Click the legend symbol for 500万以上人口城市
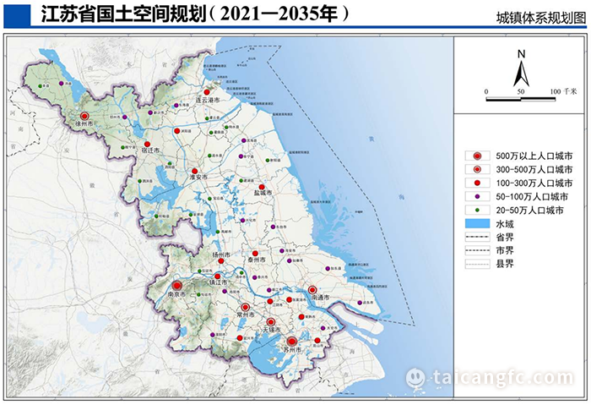This screenshot has width=591, height=405. coord(478,156)
